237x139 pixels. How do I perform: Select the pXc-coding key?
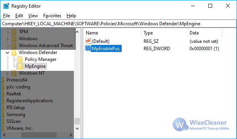[18, 87]
